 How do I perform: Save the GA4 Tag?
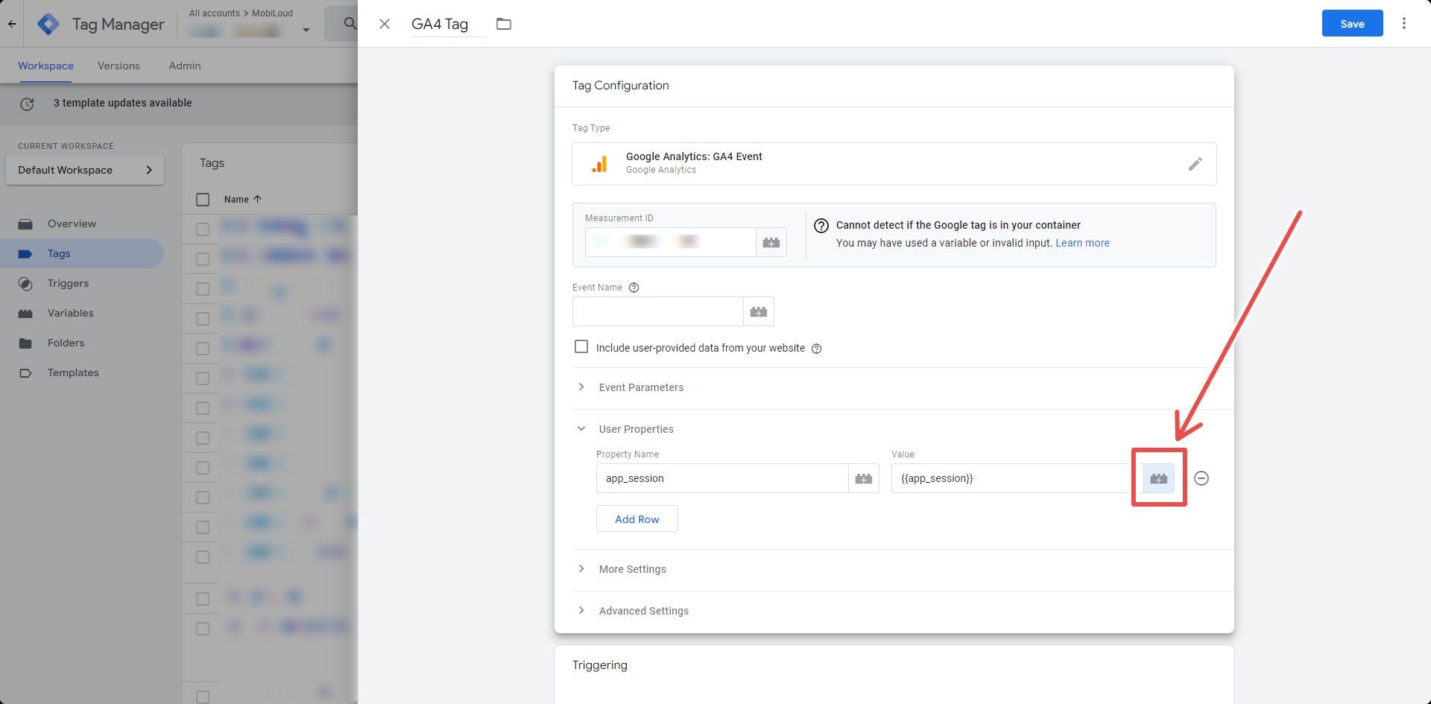1352,23
